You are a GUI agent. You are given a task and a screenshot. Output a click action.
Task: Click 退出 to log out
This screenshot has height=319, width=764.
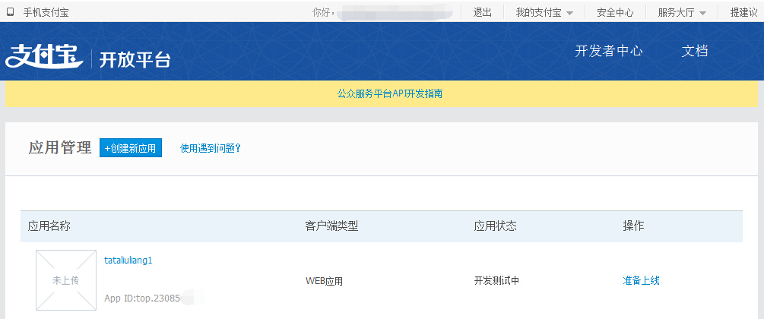click(483, 13)
